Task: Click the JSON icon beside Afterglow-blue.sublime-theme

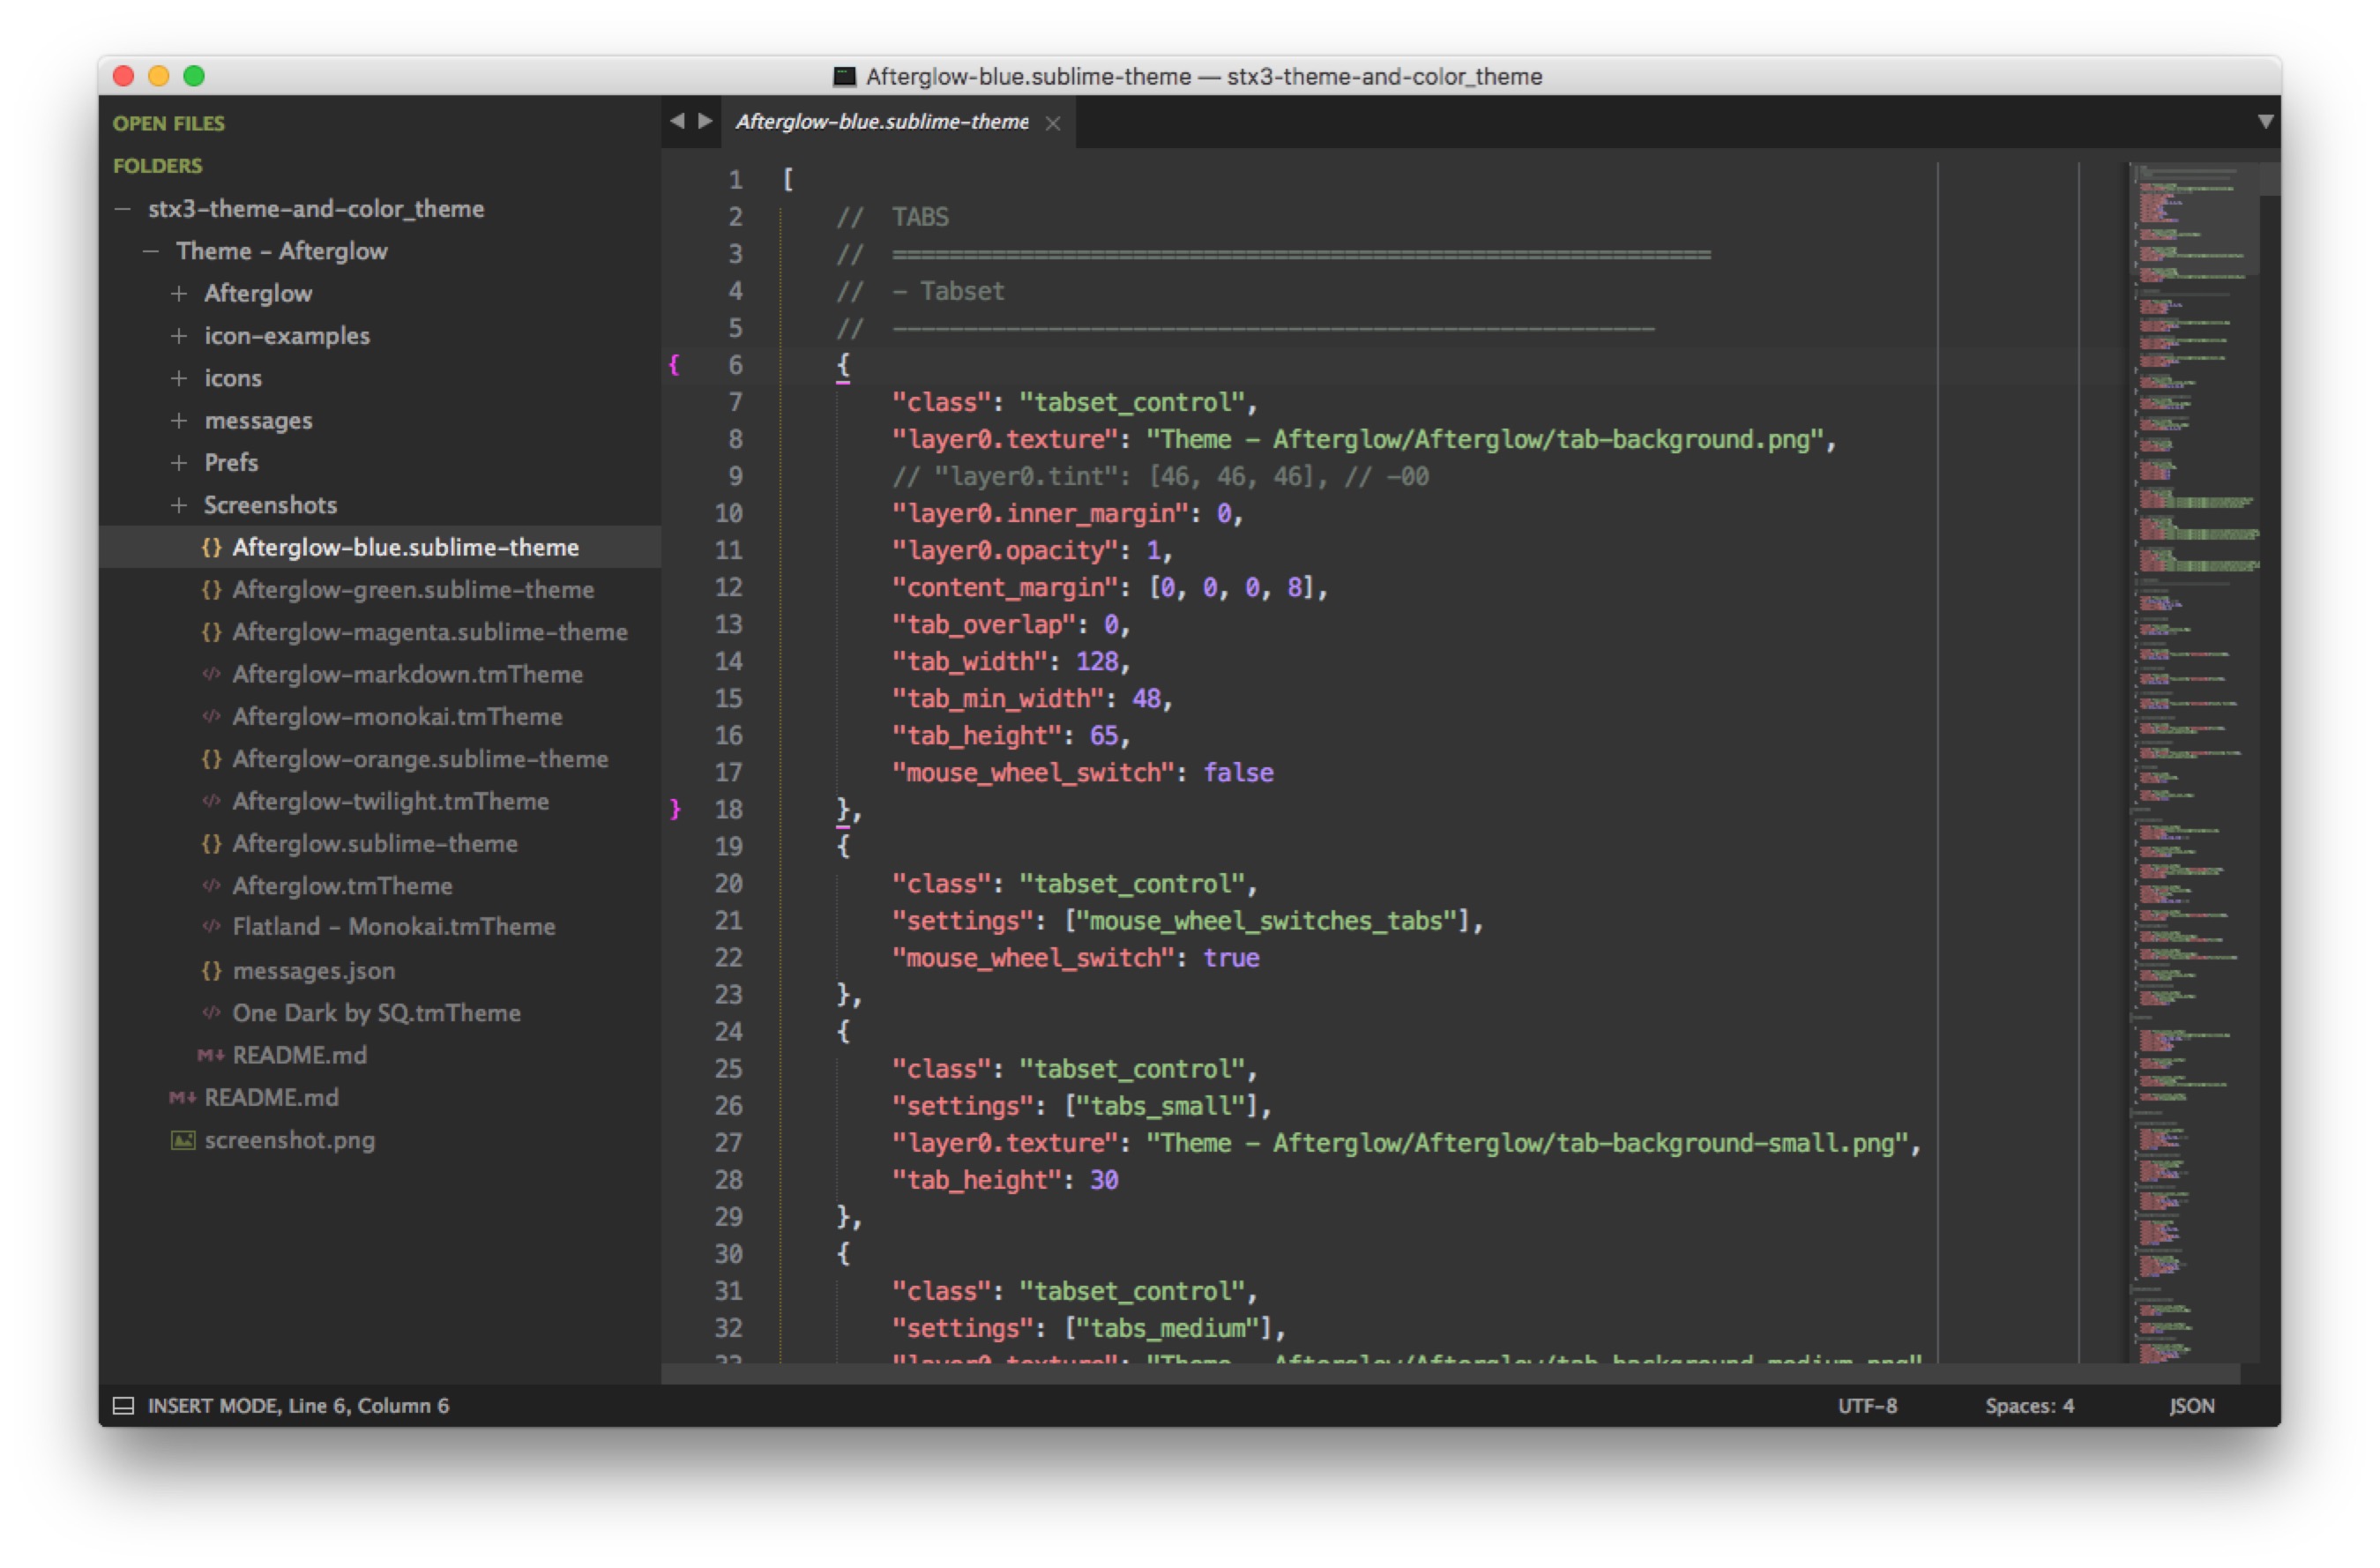Action: click(211, 547)
